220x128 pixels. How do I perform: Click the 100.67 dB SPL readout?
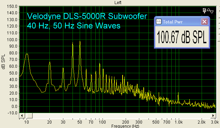coord(182,37)
